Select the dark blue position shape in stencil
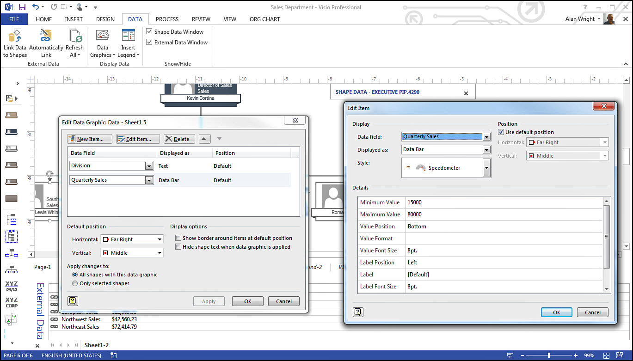633x361 pixels. pos(11,132)
